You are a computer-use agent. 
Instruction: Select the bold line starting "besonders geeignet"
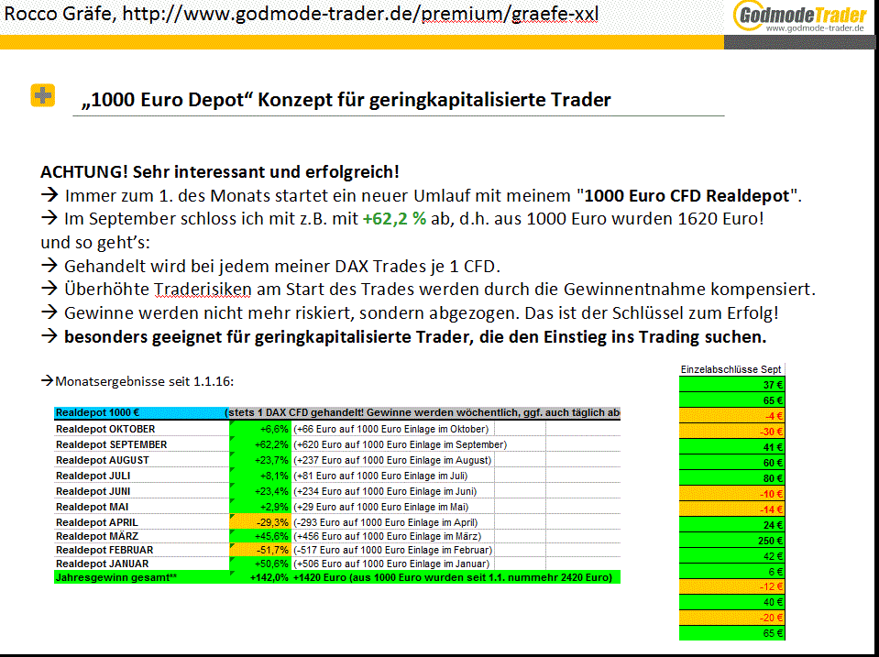coord(403,337)
